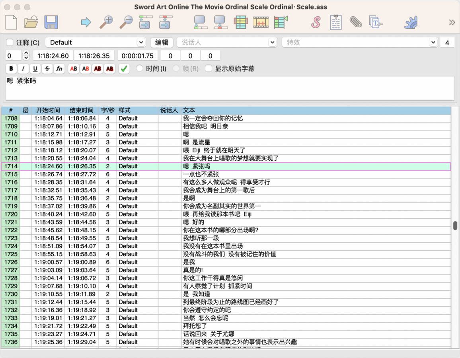Click the duration field 0:00:01.75
Viewport: 460px width, 358px height.
138,56
